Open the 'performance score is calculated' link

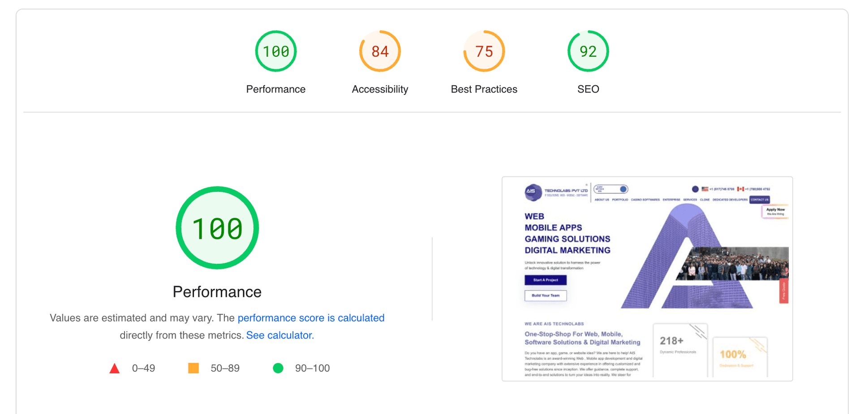coord(311,318)
